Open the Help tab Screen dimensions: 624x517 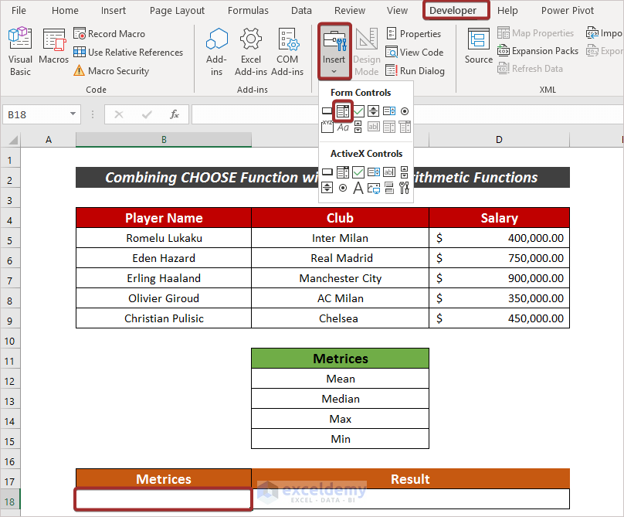click(507, 10)
